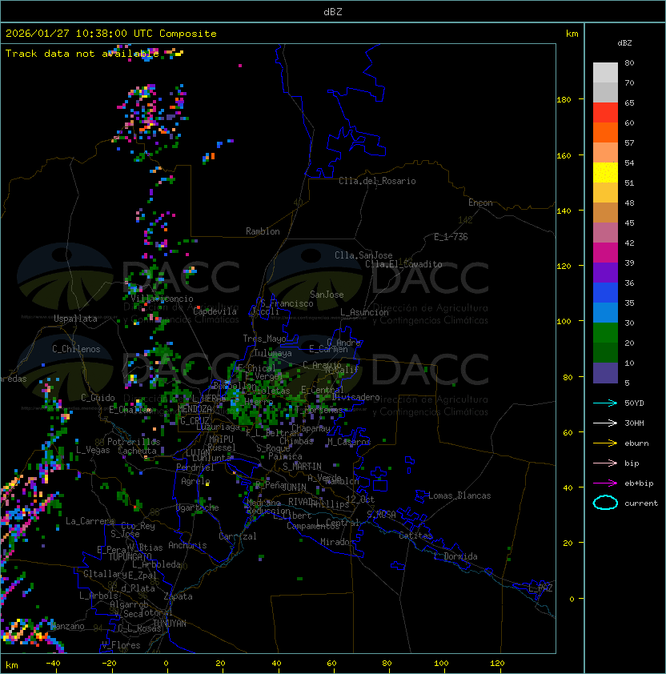Click the 'Ramblon' map label
Viewport: 666px width, 674px height.
coord(263,231)
